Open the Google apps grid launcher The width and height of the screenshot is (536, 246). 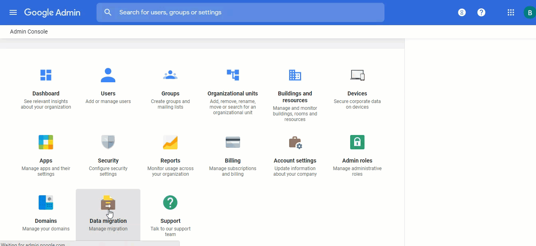(510, 12)
